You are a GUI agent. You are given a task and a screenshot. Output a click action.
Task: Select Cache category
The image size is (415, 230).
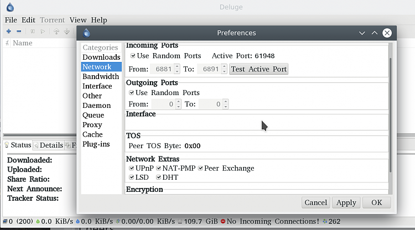click(101, 134)
